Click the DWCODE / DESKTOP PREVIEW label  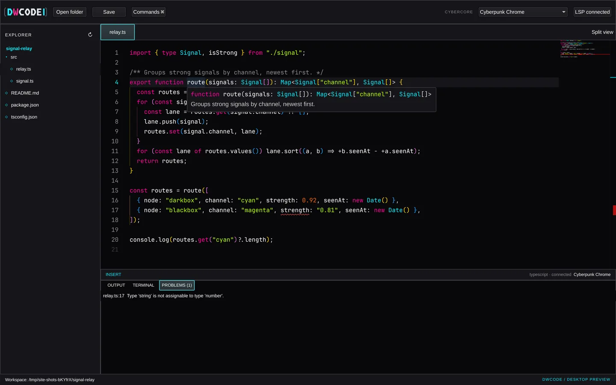(x=576, y=379)
